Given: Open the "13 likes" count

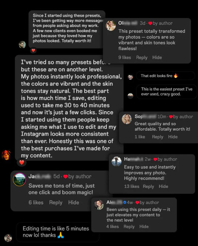Looking at the screenshot, I should pos(131,186).
